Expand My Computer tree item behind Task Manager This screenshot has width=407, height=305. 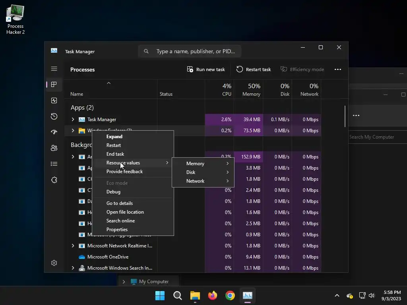(124, 282)
